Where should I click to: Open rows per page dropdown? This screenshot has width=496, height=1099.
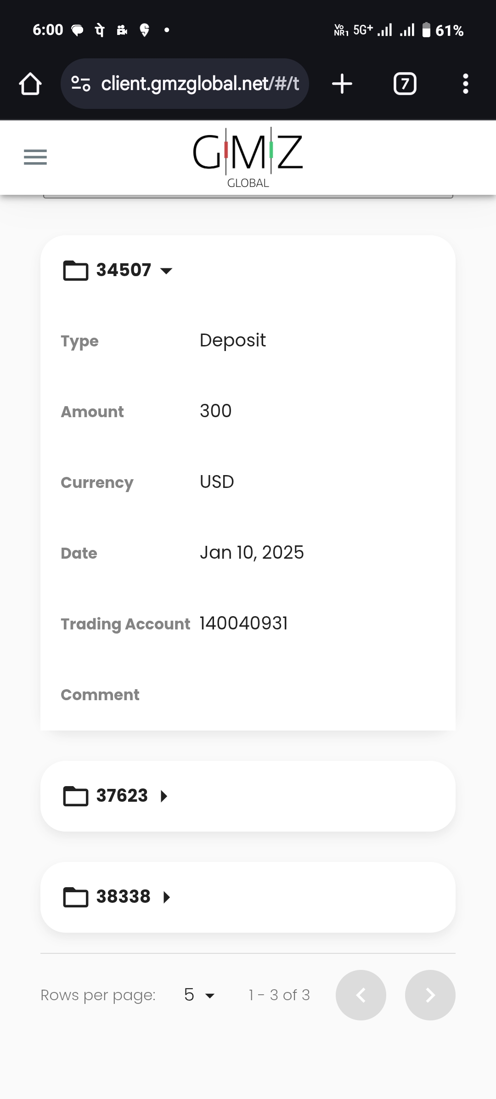click(x=200, y=995)
